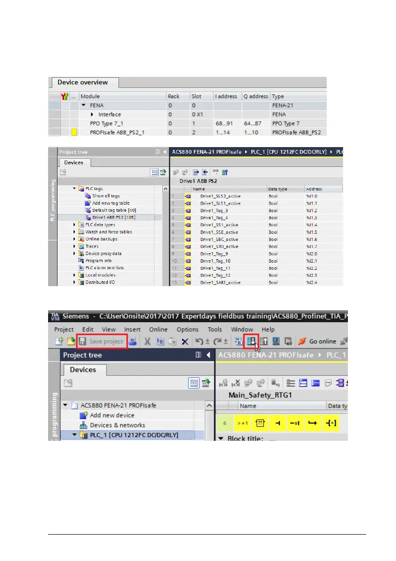Click the Start simulation monitor icon
The height and width of the screenshot is (561, 396).
[x=276, y=341]
